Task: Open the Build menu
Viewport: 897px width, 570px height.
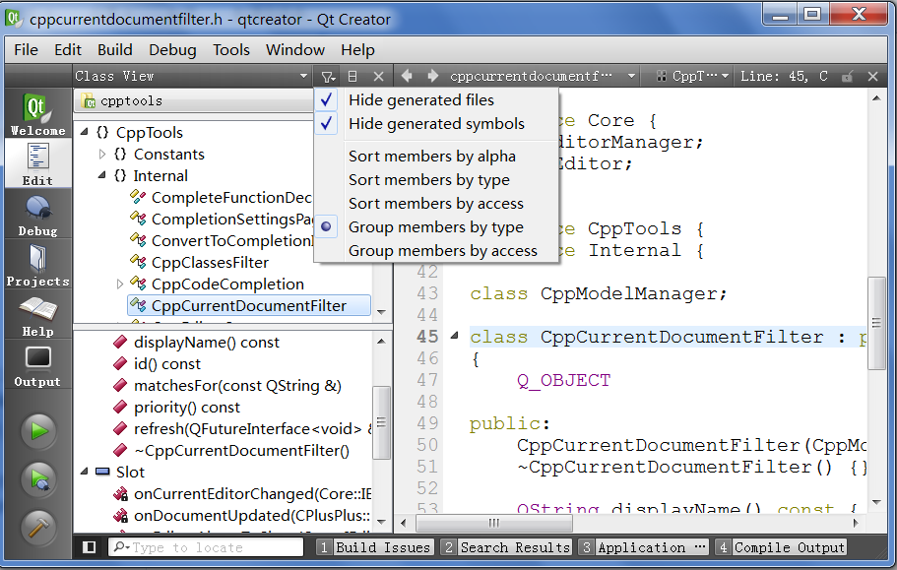Action: pyautogui.click(x=115, y=50)
